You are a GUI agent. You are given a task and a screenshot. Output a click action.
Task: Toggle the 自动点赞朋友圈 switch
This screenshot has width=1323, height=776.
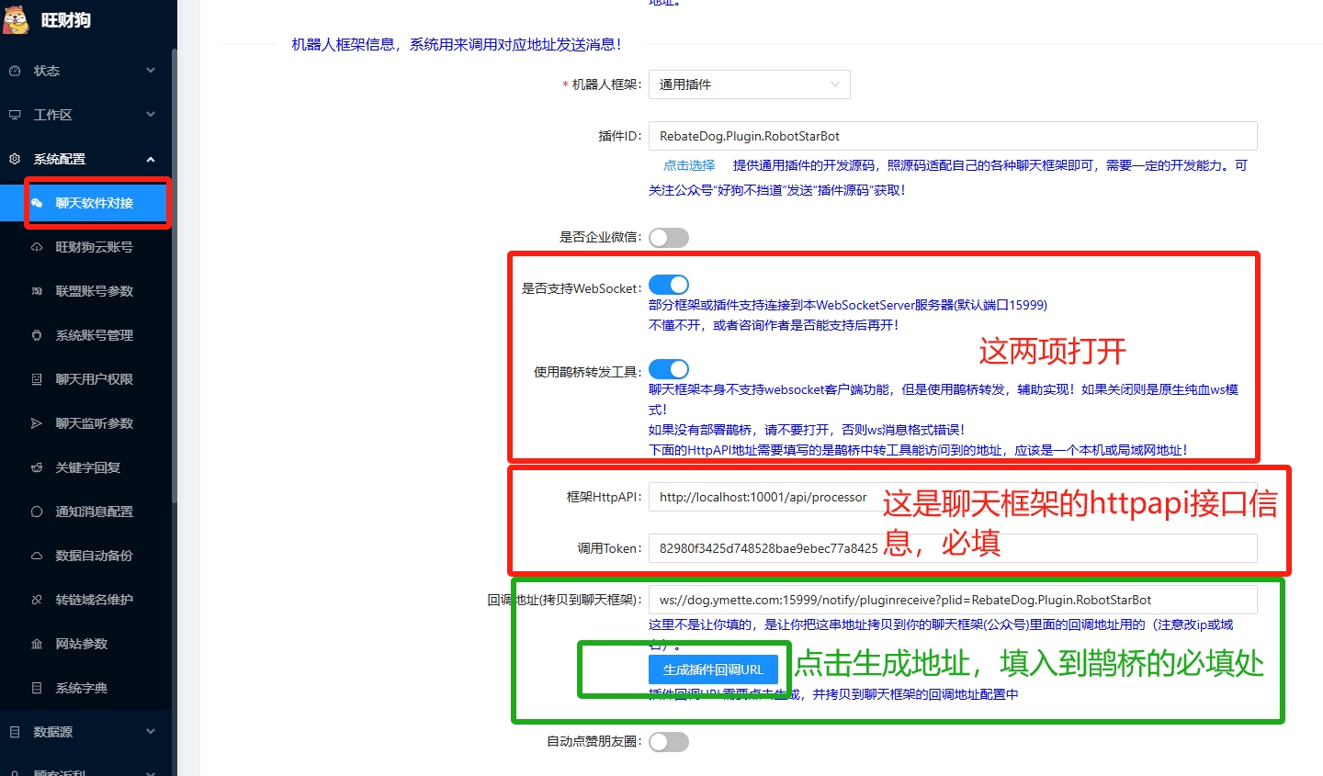(x=668, y=742)
